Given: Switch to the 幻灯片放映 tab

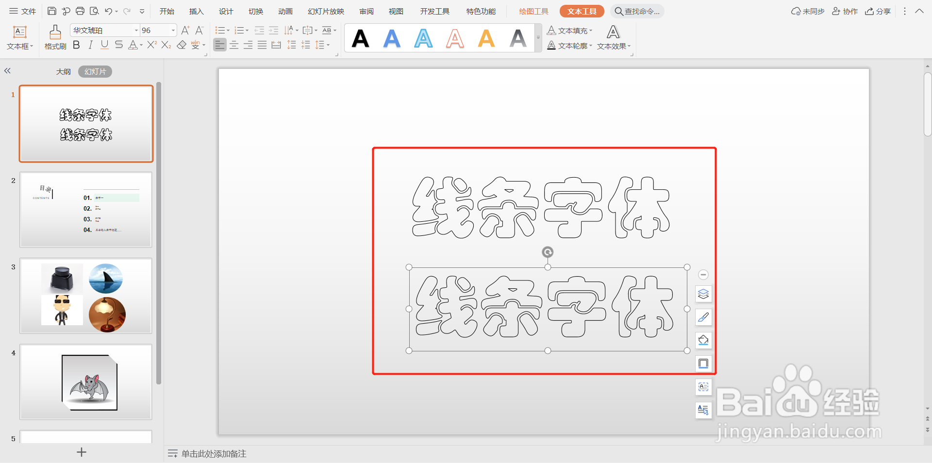Looking at the screenshot, I should pyautogui.click(x=326, y=11).
